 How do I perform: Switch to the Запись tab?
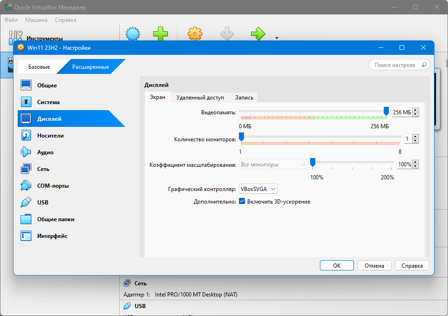click(x=244, y=97)
